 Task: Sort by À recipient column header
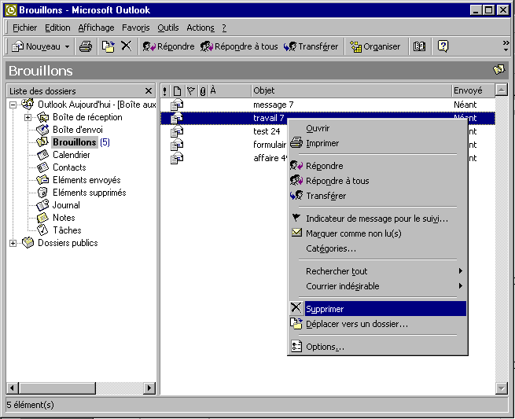230,90
